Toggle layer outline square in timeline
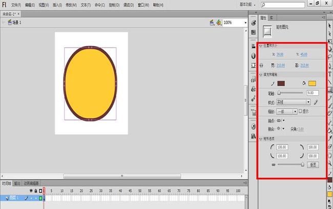 click(x=40, y=198)
